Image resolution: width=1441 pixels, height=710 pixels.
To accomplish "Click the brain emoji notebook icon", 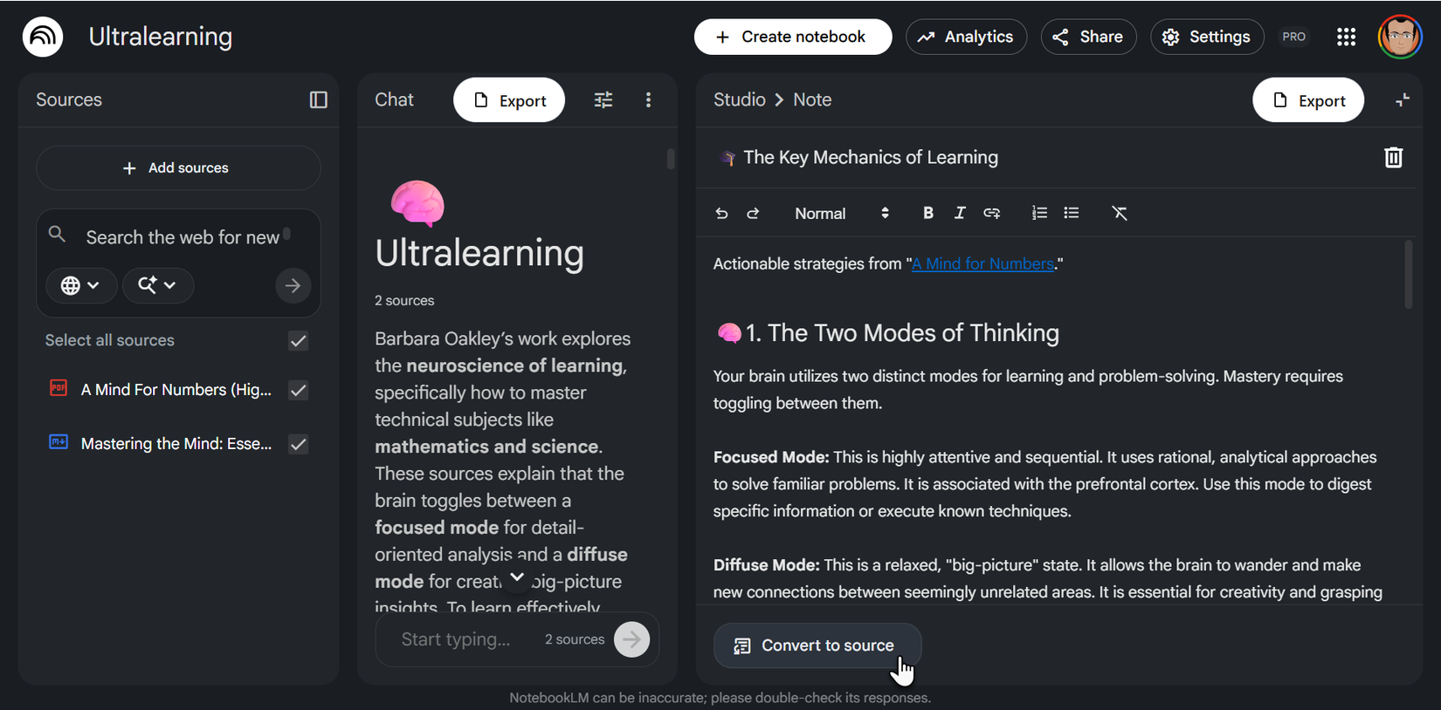I will 417,203.
